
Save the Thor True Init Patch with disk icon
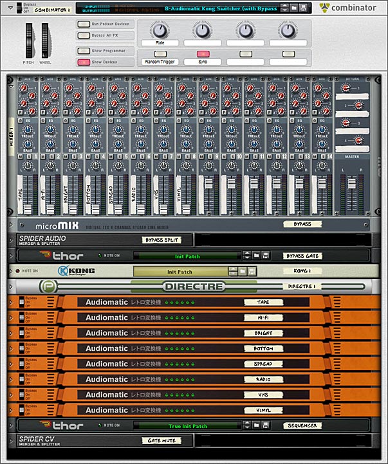pyautogui.click(x=266, y=425)
